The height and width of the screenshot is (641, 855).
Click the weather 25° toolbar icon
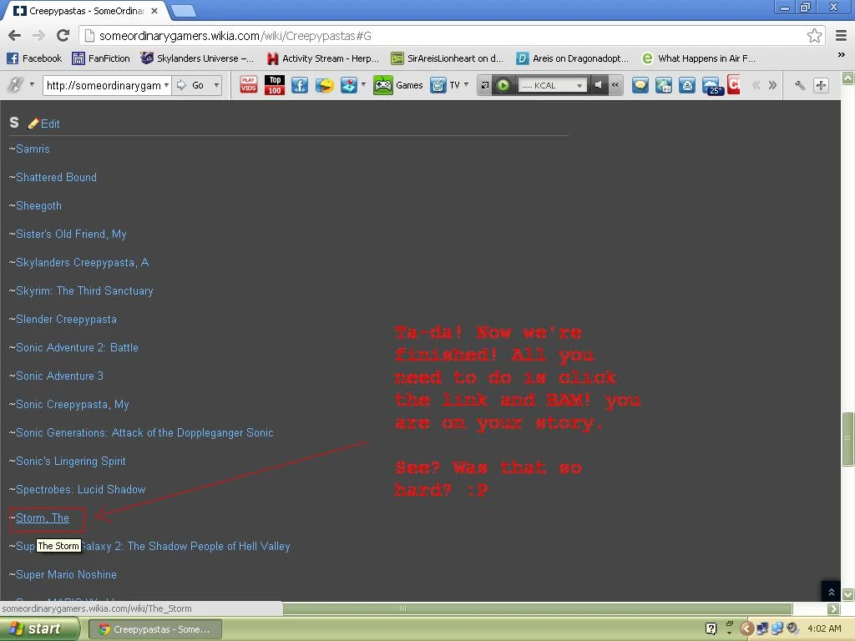click(712, 85)
